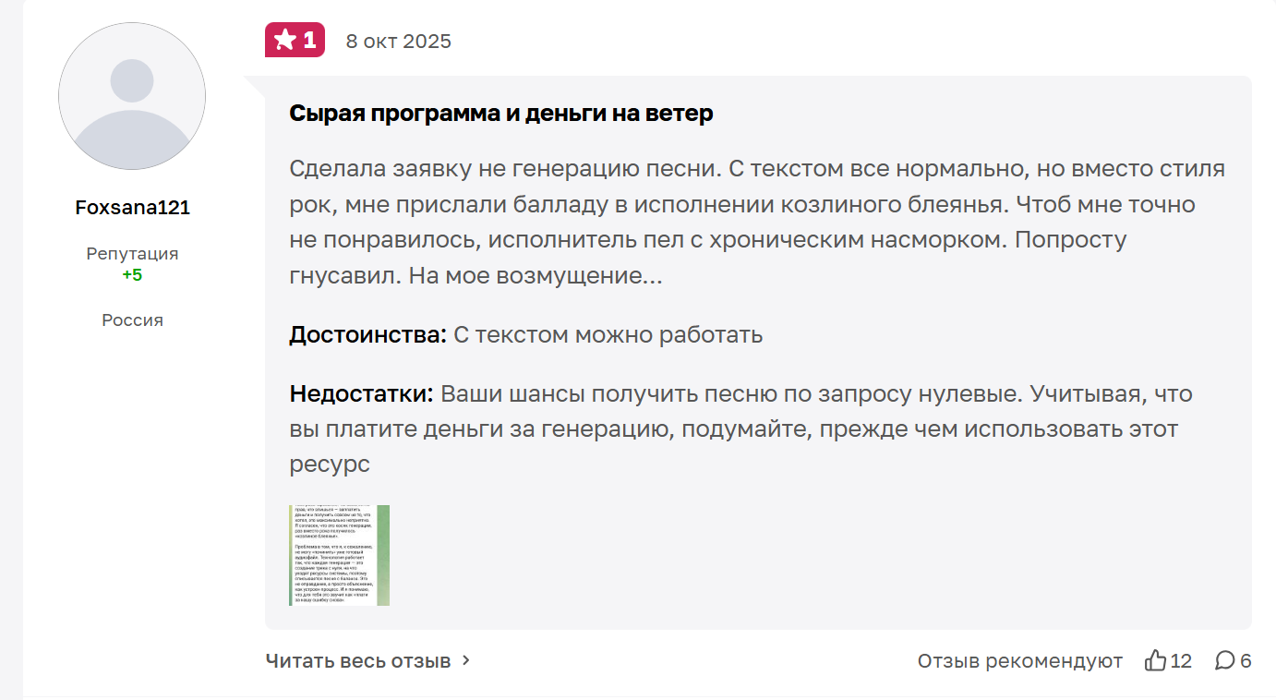Select the review date '8 окт 2025'
This screenshot has height=700, width=1276.
click(x=398, y=40)
